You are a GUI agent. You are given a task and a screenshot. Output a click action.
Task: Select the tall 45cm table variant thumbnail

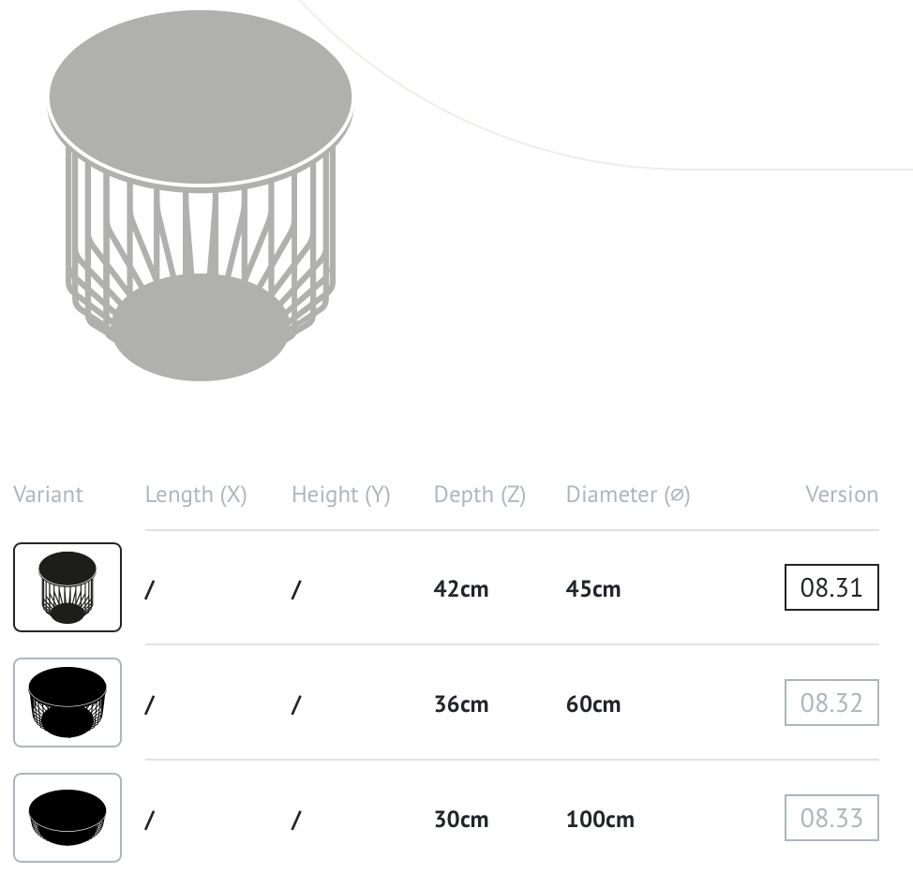[67, 587]
